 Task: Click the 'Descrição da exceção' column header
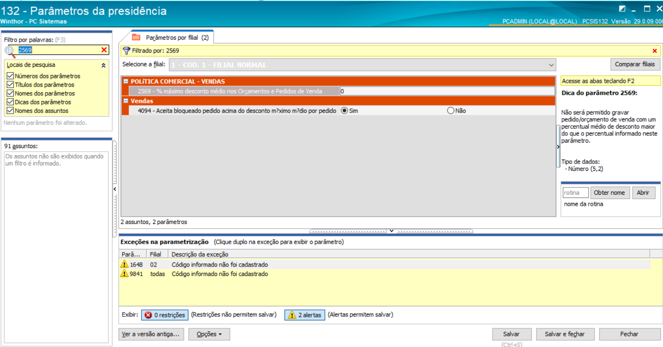(409, 254)
